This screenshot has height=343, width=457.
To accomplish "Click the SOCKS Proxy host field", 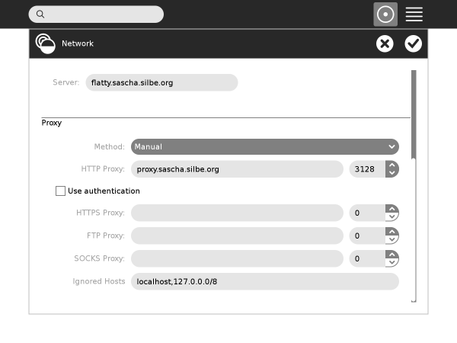I will (237, 259).
